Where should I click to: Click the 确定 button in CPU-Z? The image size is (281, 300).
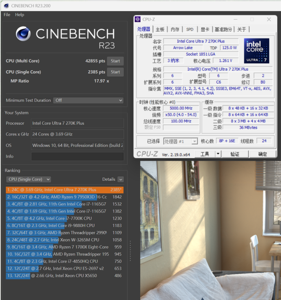point(263,154)
